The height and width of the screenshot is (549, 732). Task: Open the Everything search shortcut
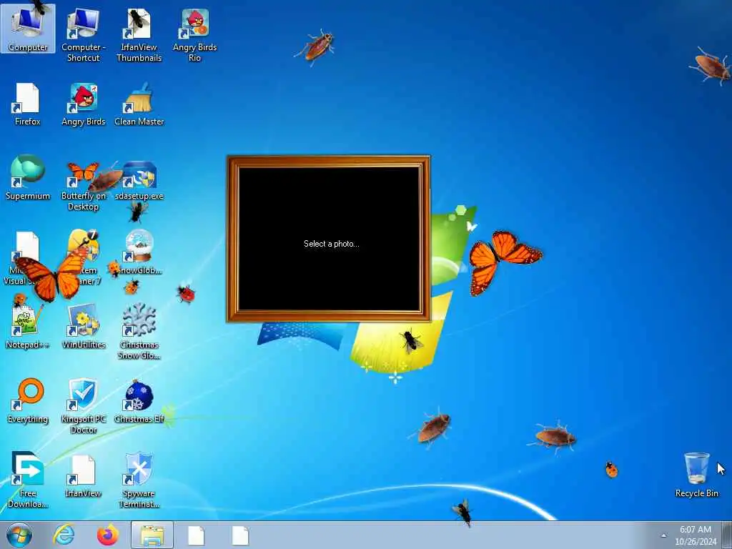pos(28,400)
